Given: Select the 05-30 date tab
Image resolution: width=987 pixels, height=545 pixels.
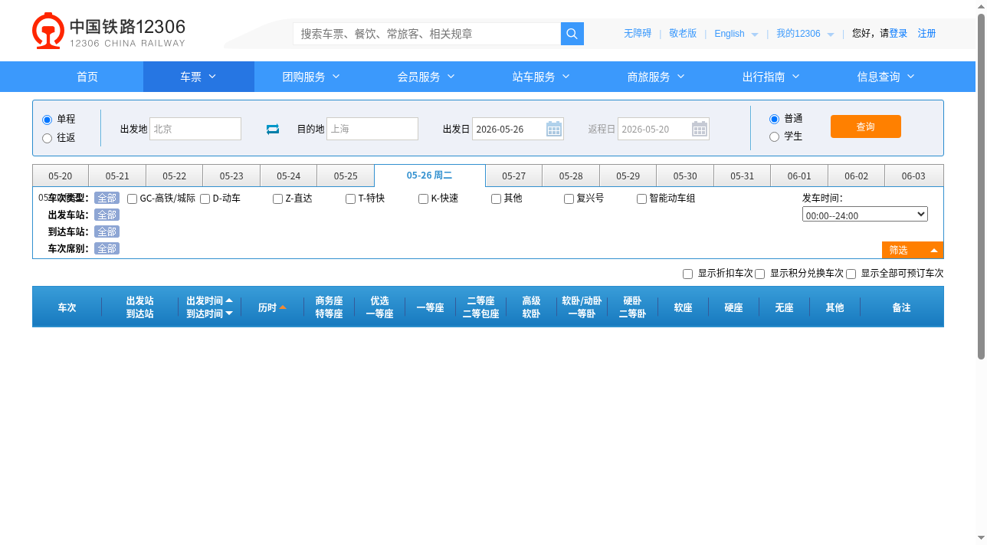Looking at the screenshot, I should coord(685,176).
